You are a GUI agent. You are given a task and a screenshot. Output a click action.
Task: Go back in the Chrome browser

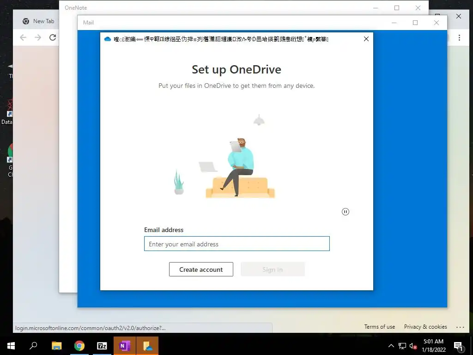[x=23, y=37]
